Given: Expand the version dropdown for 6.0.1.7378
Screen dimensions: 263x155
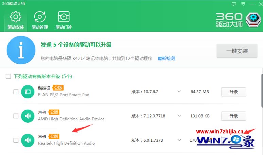Looking at the screenshot, I should [x=179, y=140].
